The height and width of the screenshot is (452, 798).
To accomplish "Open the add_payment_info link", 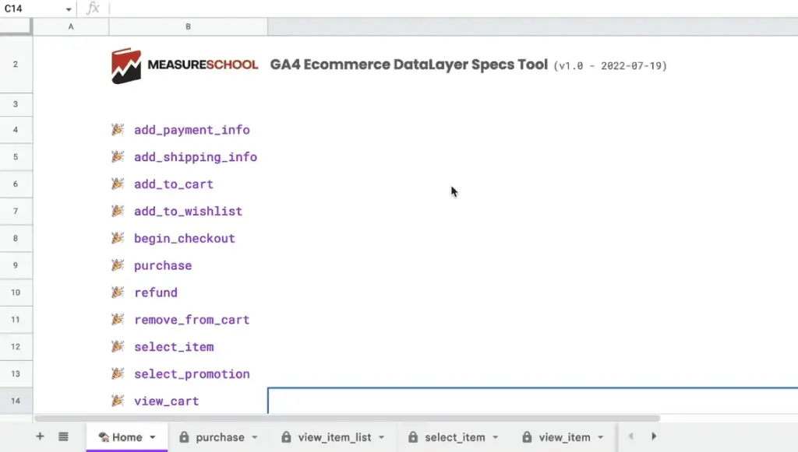I will click(192, 129).
